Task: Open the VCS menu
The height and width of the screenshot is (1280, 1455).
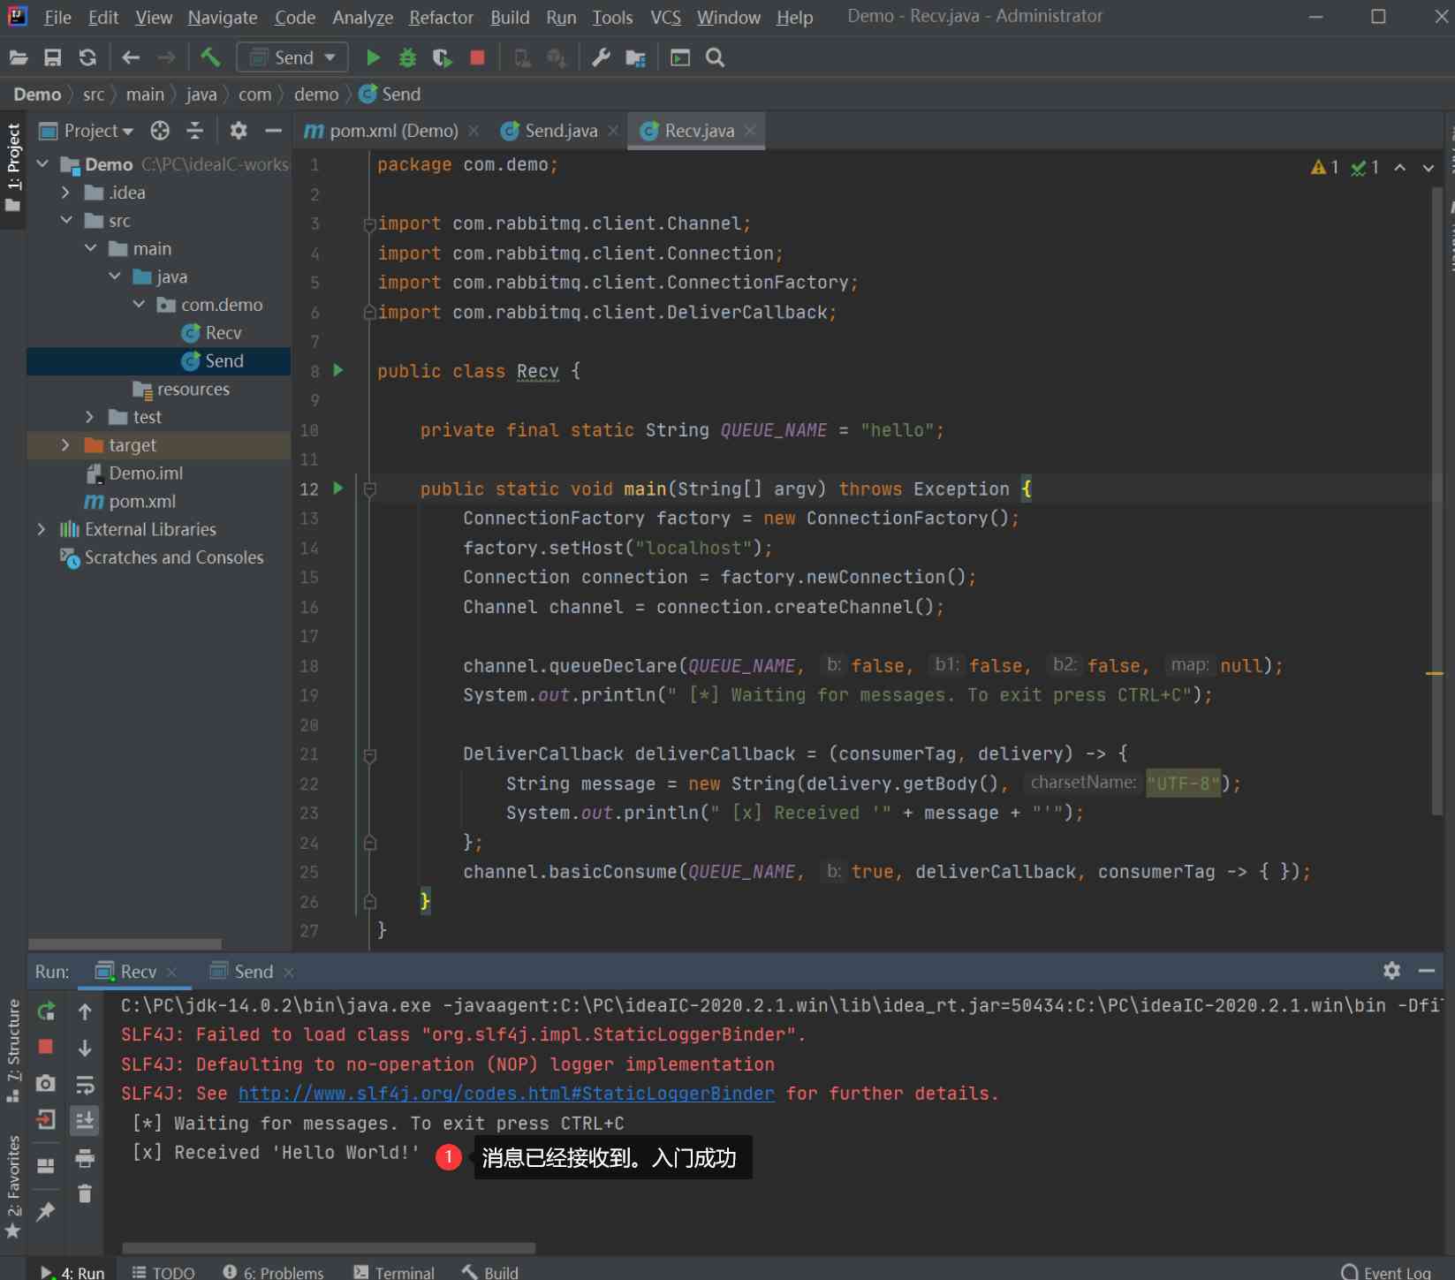Action: click(665, 18)
